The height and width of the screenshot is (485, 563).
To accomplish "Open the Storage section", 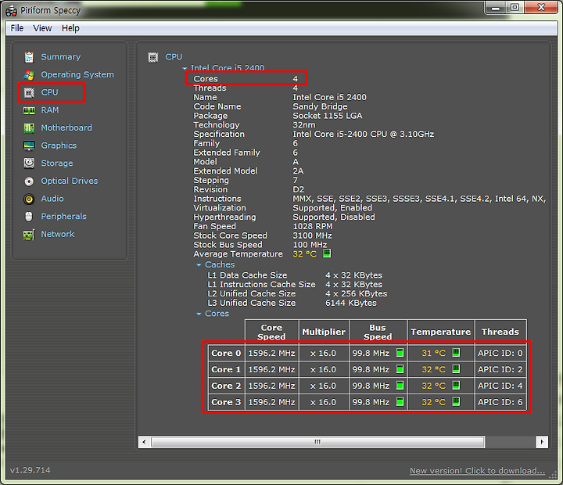I will pos(57,163).
